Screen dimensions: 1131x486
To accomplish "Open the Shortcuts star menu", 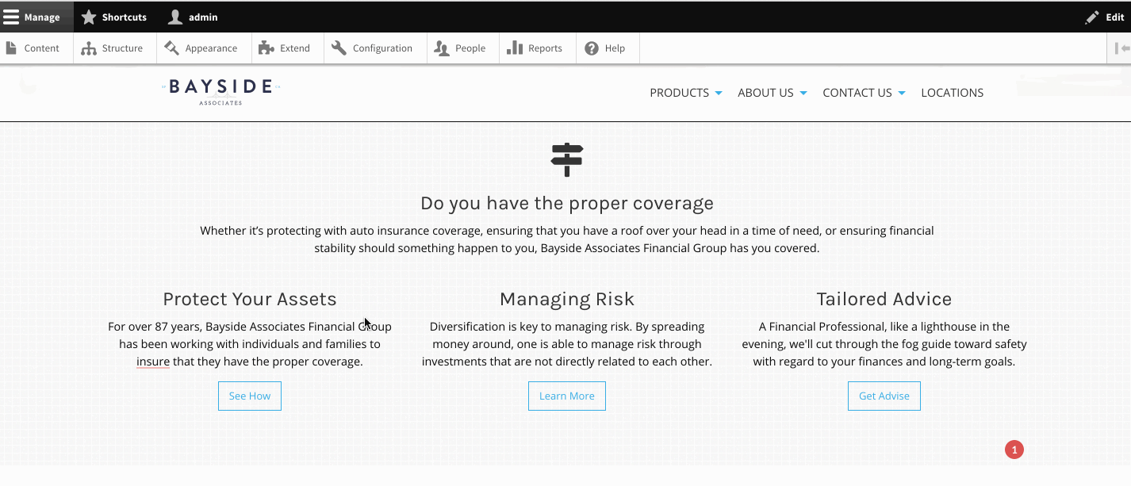I will 114,17.
